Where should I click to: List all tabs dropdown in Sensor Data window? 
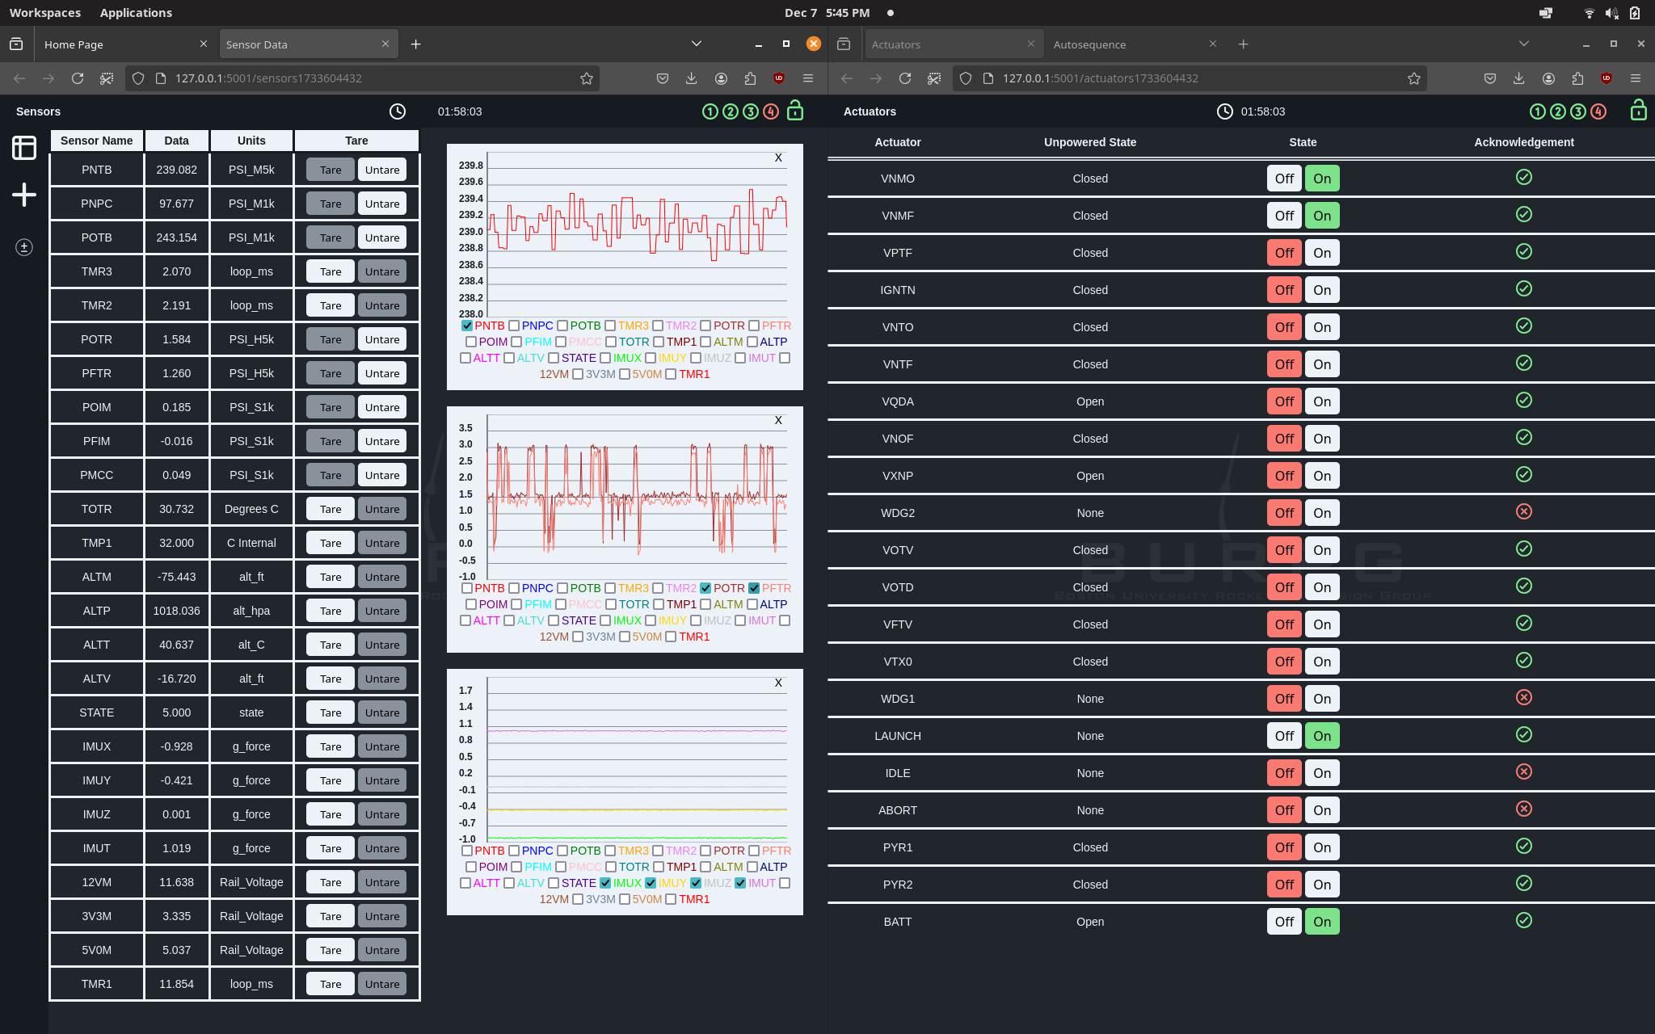(697, 44)
